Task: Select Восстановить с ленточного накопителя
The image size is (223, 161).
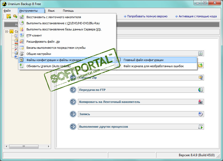Action: pyautogui.click(x=67, y=17)
